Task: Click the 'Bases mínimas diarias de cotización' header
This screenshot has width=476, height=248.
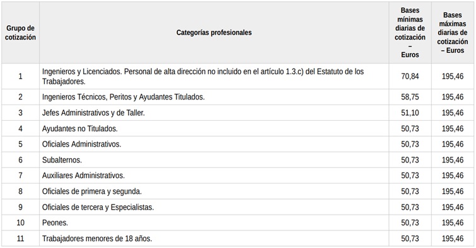Action: 410,33
